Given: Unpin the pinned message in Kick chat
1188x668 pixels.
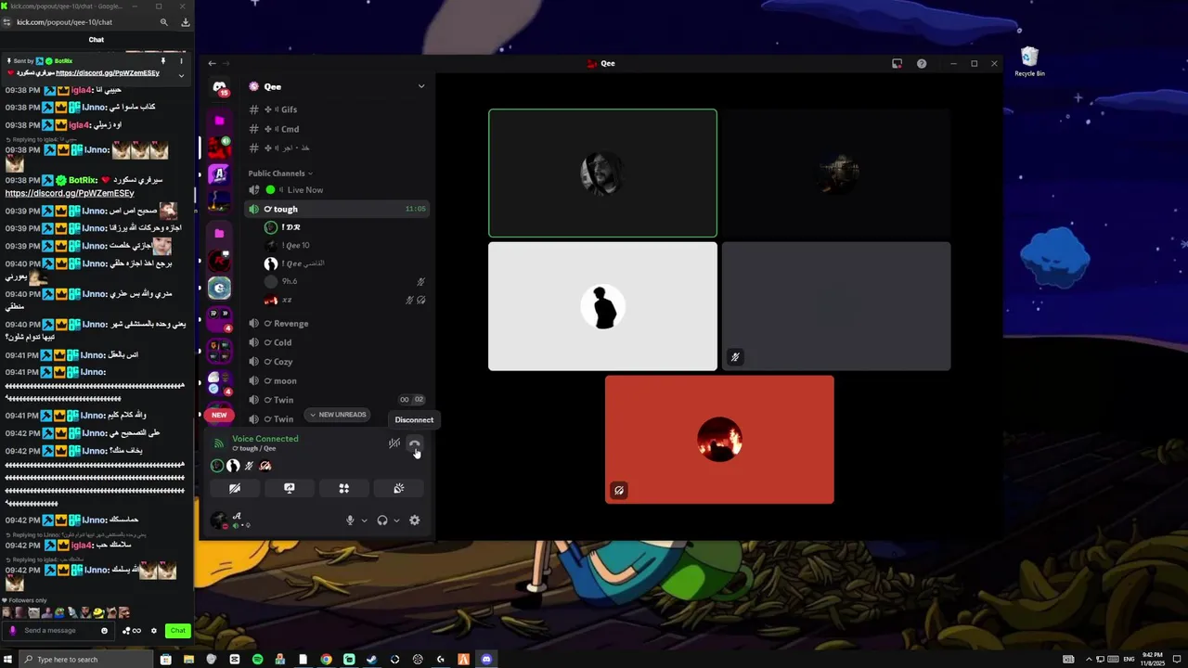Looking at the screenshot, I should coord(163,61).
